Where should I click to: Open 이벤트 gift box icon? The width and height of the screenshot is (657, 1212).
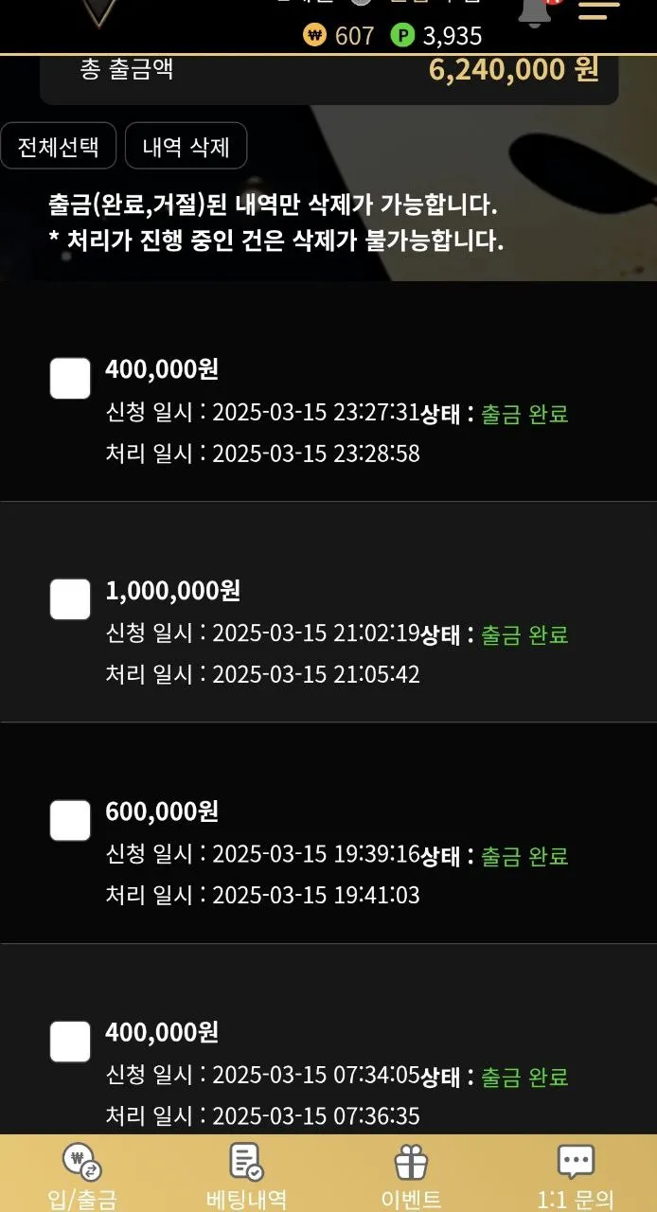(411, 1161)
